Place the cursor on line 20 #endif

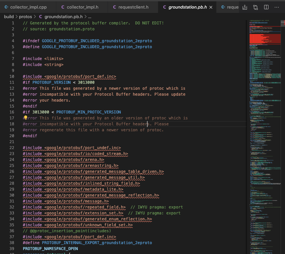(x=30, y=136)
